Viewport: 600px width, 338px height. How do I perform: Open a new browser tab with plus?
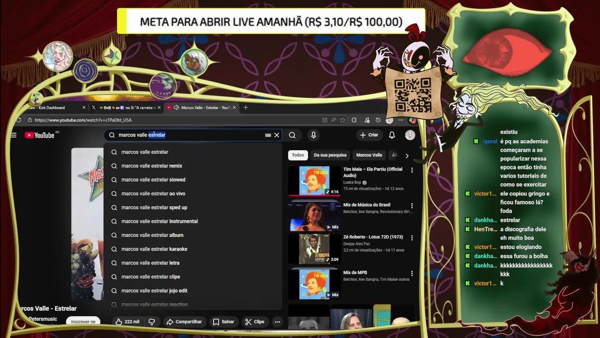click(x=246, y=108)
